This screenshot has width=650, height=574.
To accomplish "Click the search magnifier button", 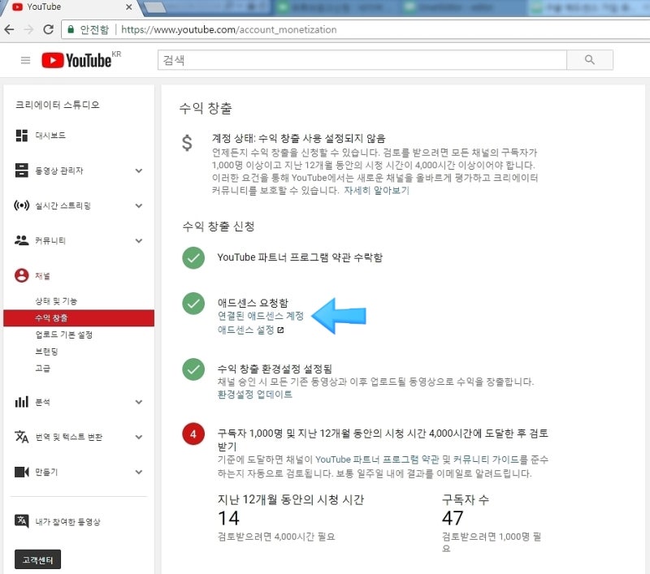I will coord(590,60).
